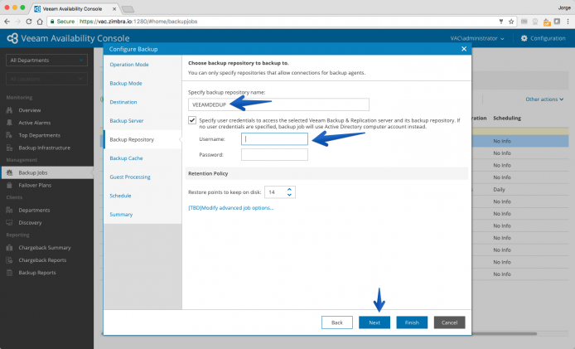Open the All Departments dropdown
575x349 pixels.
click(46, 61)
